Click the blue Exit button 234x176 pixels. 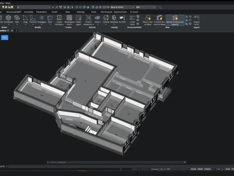5,38
